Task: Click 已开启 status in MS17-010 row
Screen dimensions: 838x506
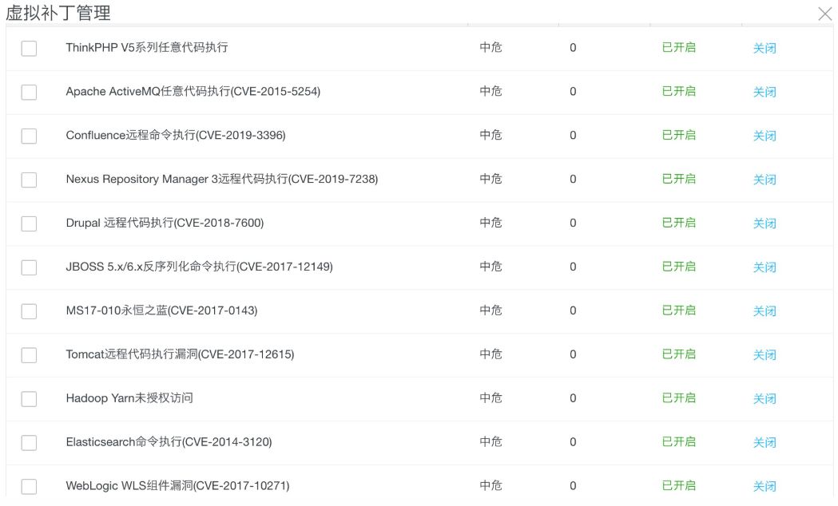Action: 679,310
